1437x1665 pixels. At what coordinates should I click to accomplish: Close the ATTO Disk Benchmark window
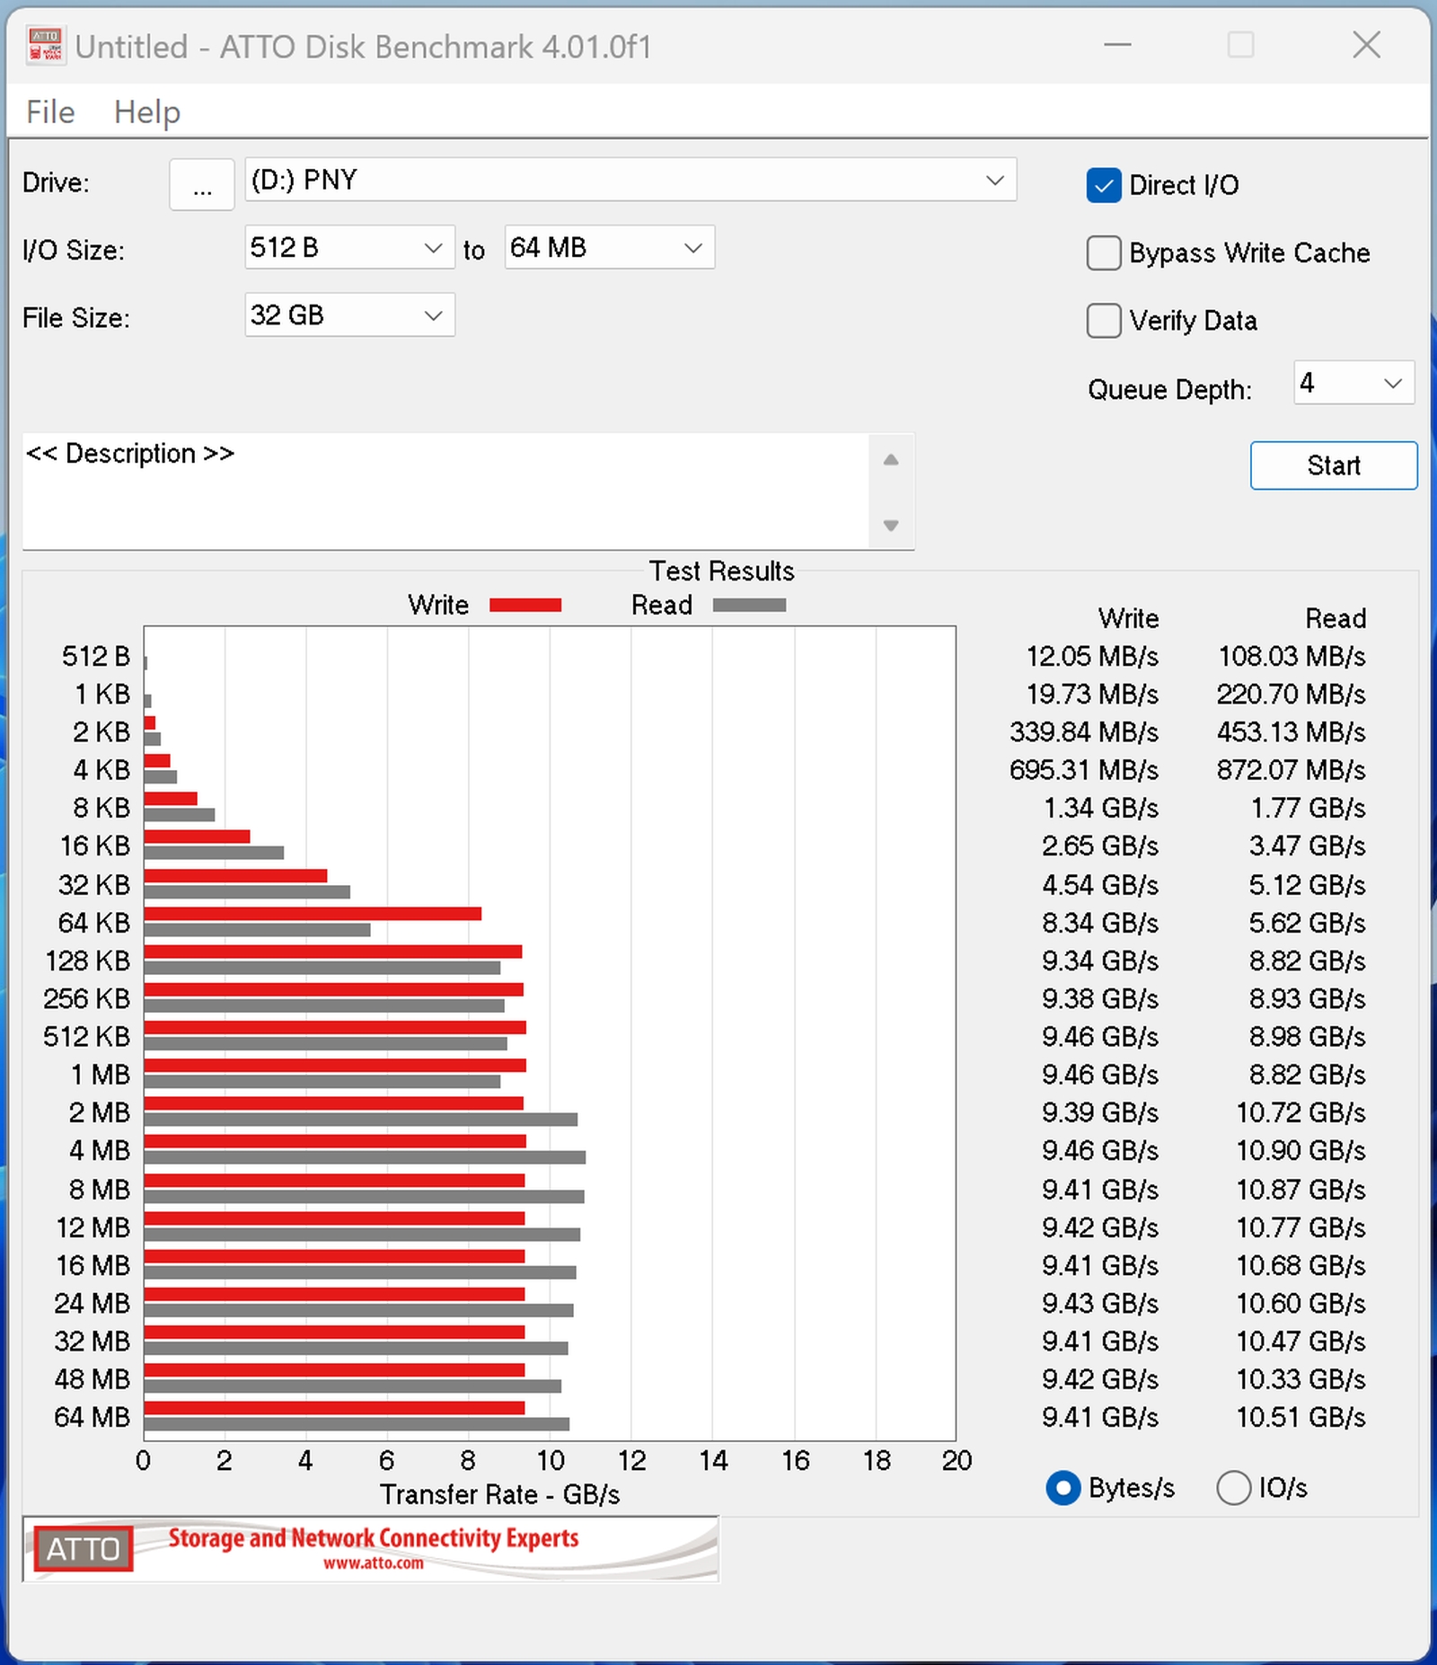click(1367, 45)
